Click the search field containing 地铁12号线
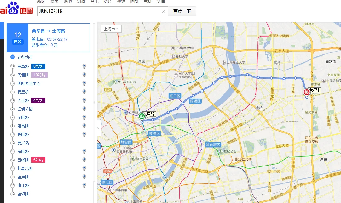Viewport: 341px width, 203px height. 99,11
